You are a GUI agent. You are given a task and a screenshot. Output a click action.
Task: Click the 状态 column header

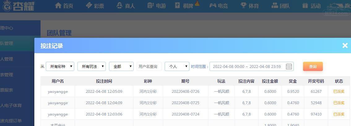[x=339, y=81]
